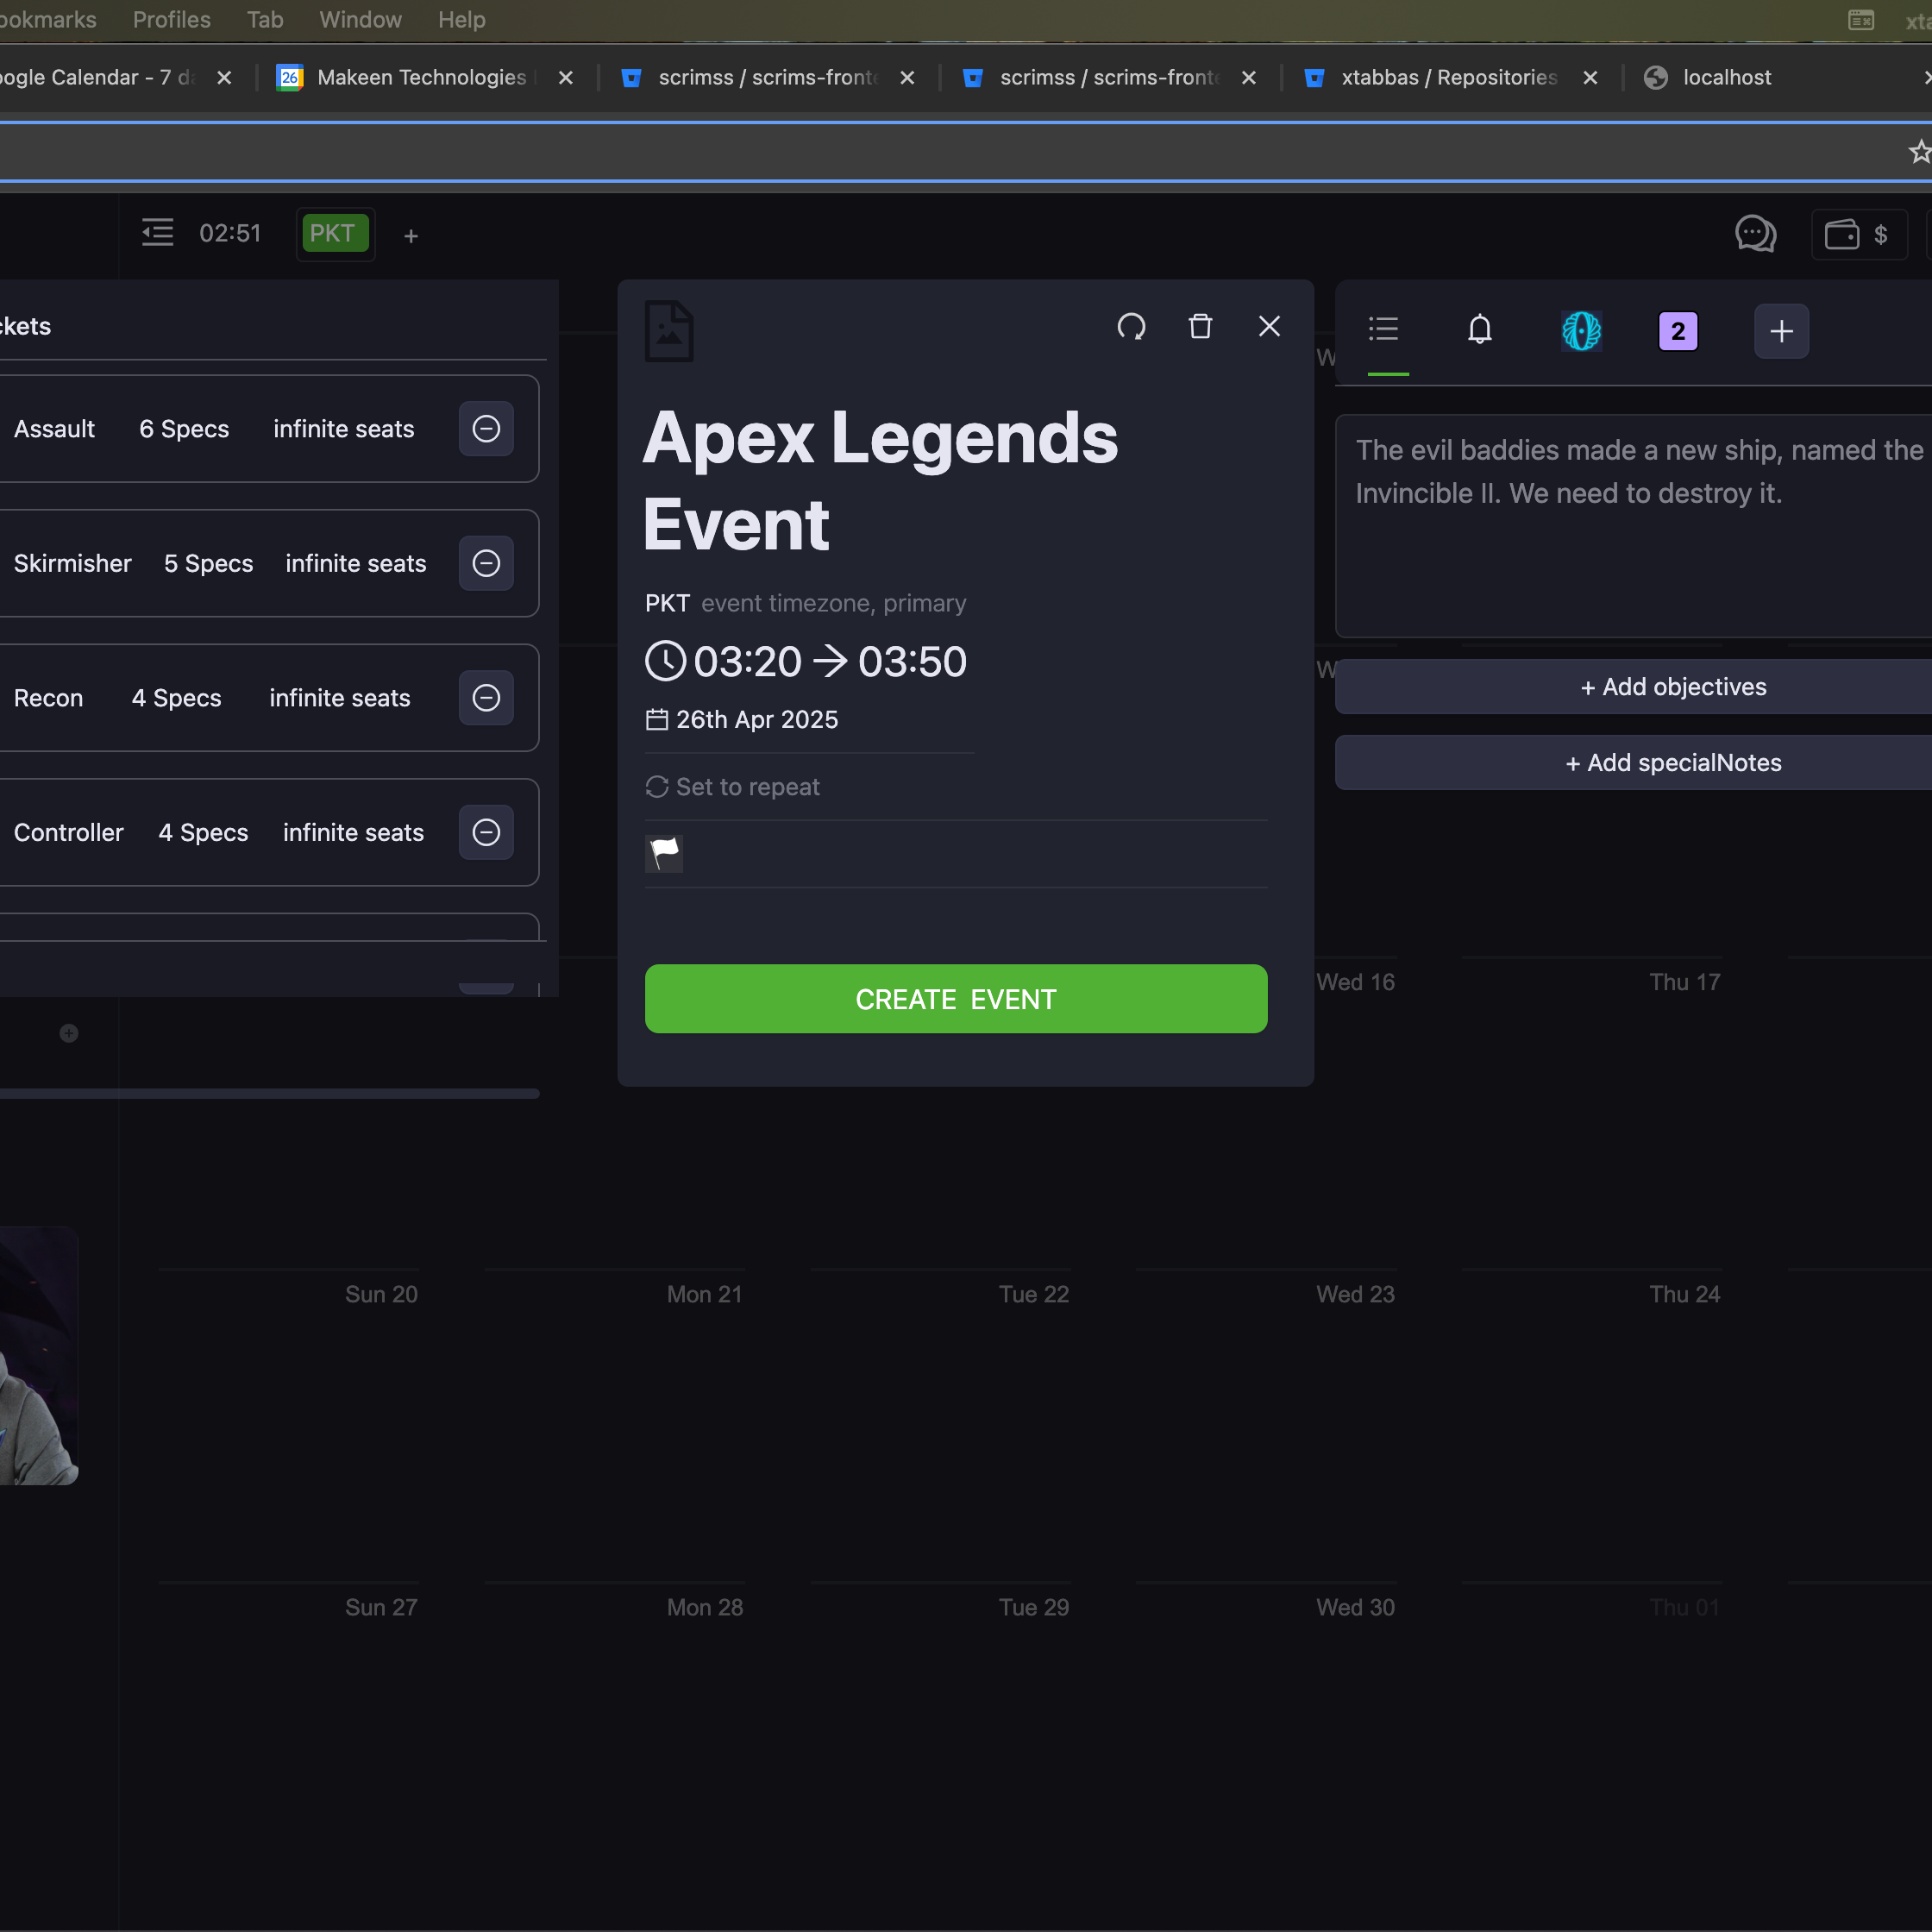
Task: Select Thu 17 calendar day
Action: (x=1685, y=982)
